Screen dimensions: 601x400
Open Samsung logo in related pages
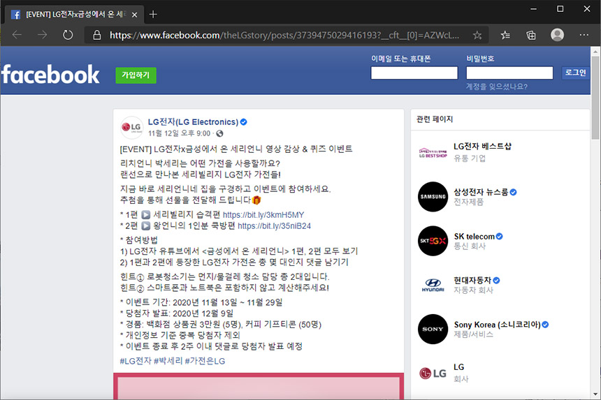point(433,197)
